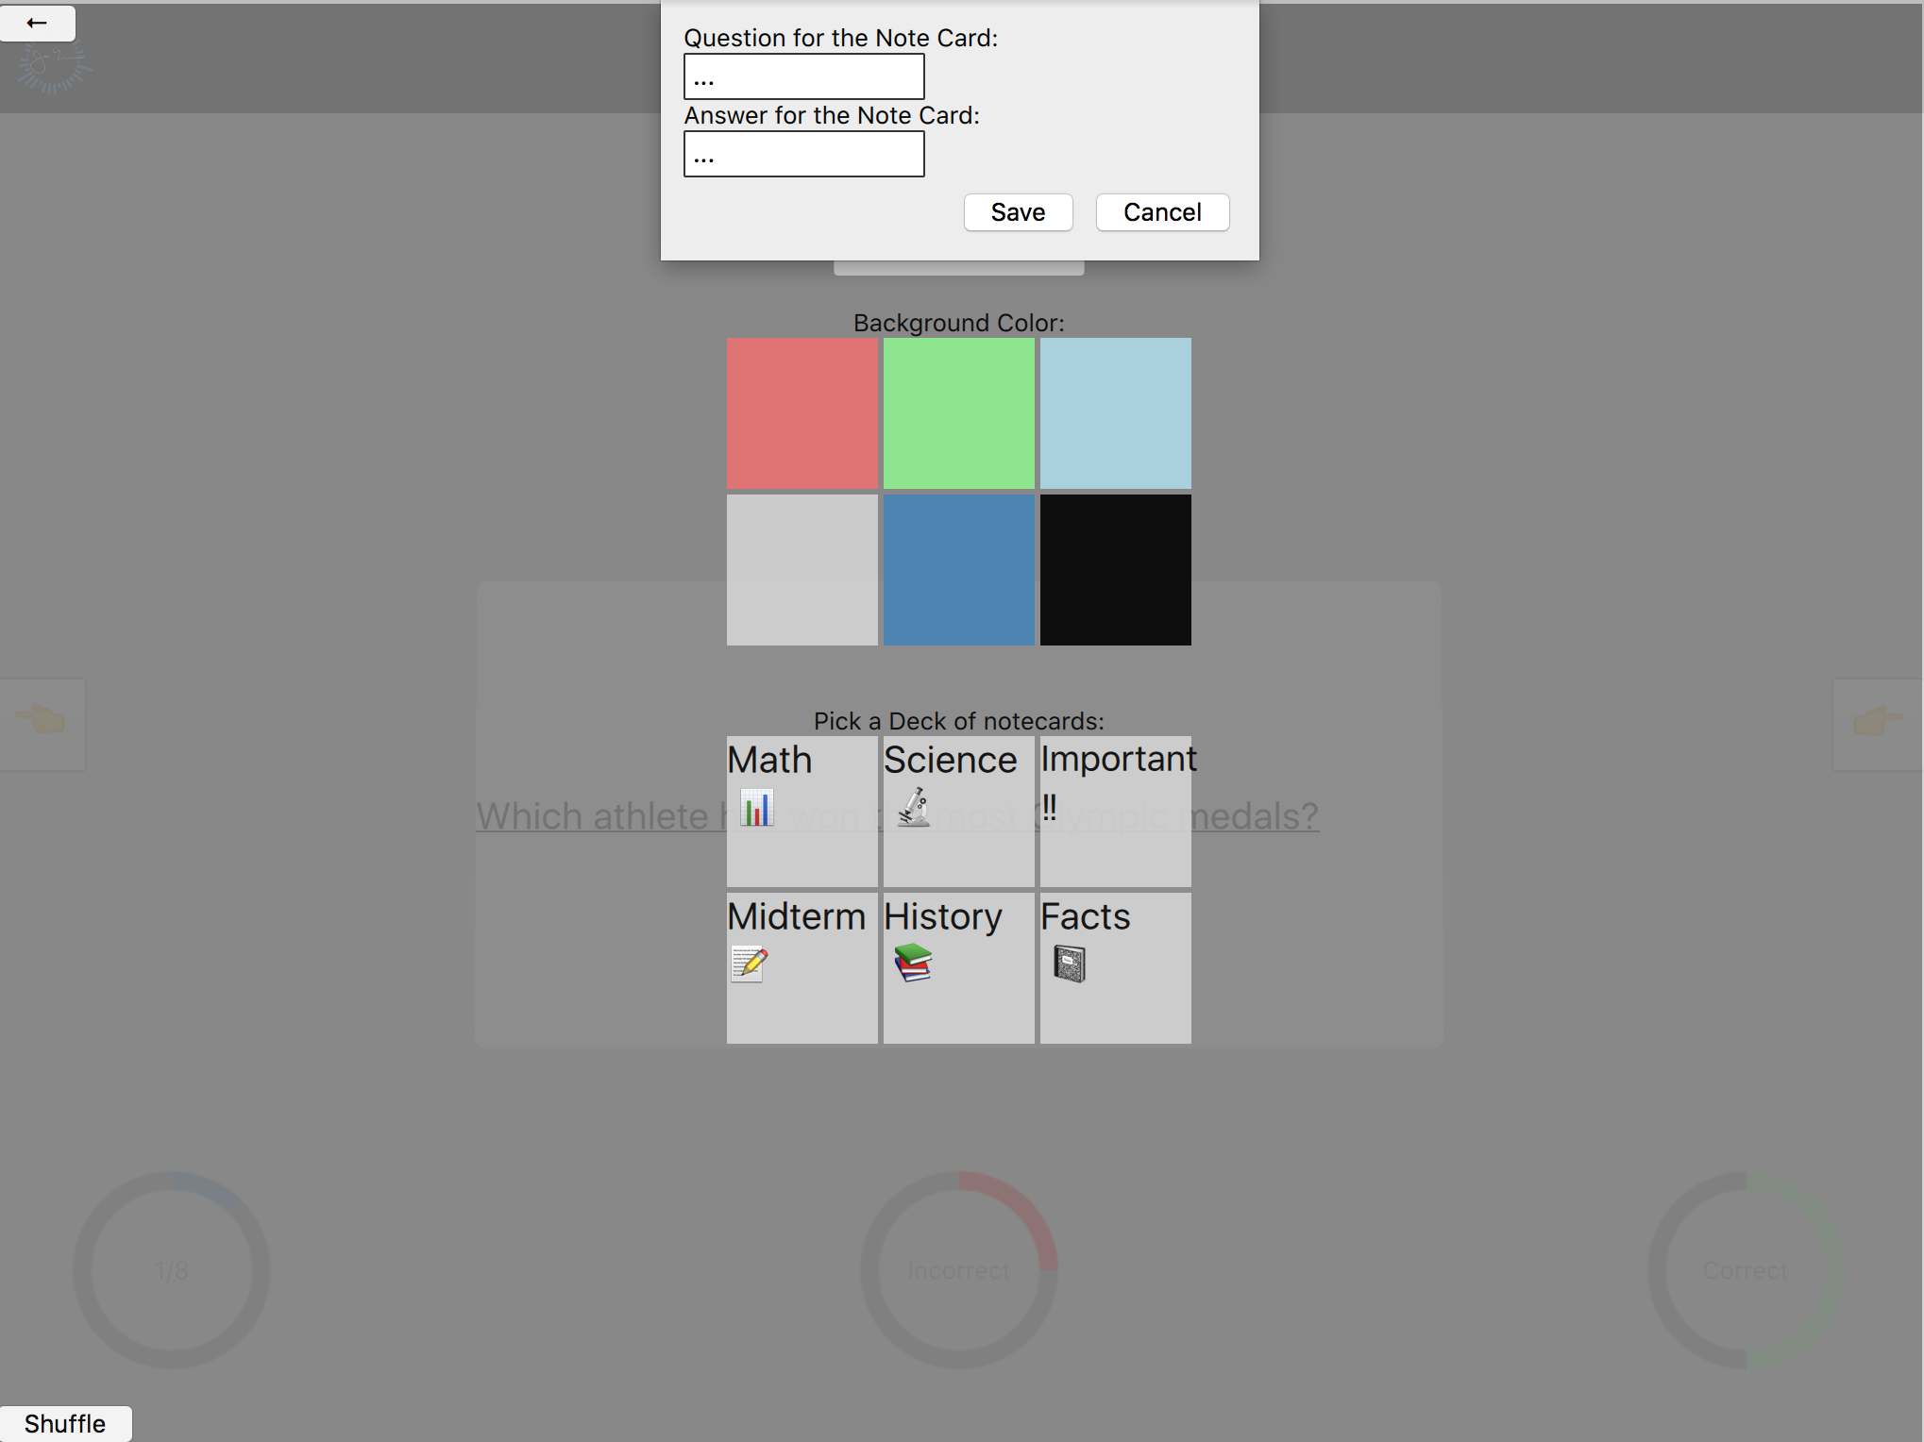Cancel the note card dialog

[1161, 212]
